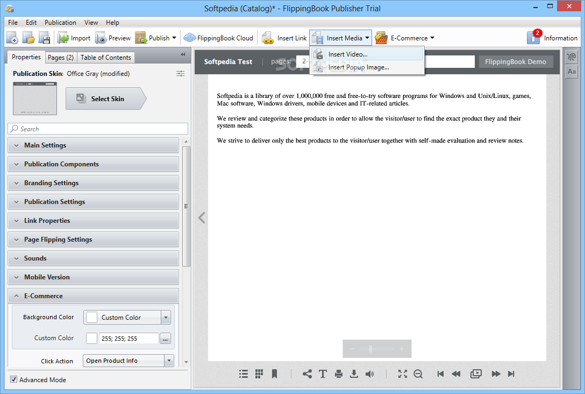585x394 pixels.
Task: Click the properties Search field
Action: coord(98,129)
